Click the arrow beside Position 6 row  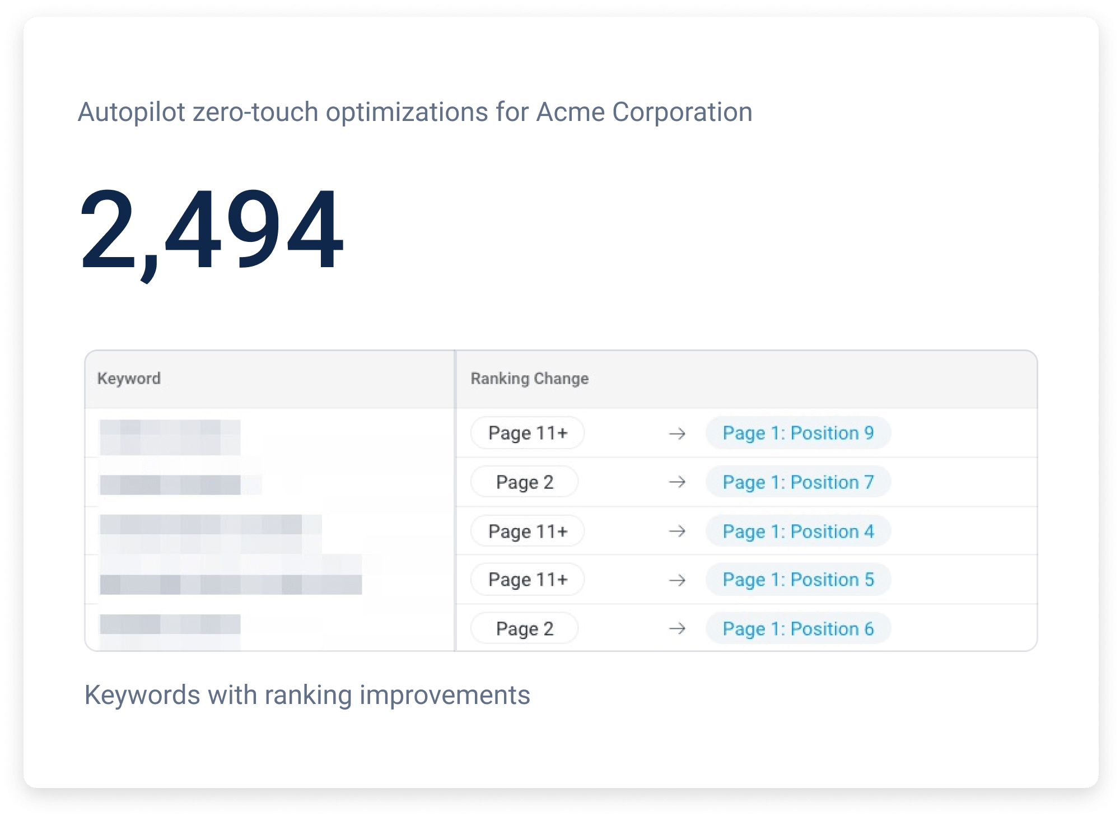[x=677, y=628]
